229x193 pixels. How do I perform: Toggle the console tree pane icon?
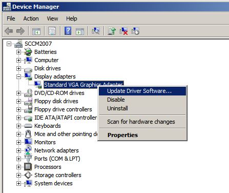pyautogui.click(x=36, y=31)
